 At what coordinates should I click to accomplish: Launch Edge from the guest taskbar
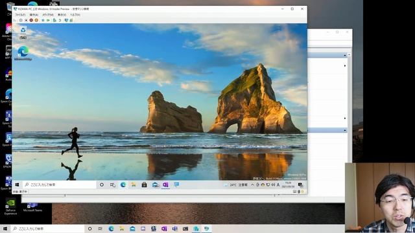click(123, 184)
